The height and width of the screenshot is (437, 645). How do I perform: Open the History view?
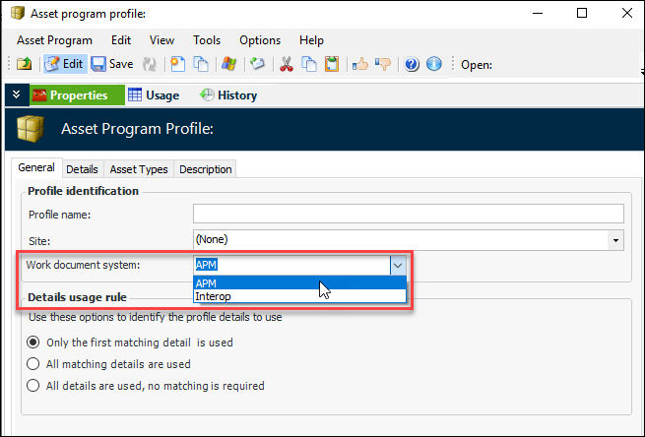228,95
